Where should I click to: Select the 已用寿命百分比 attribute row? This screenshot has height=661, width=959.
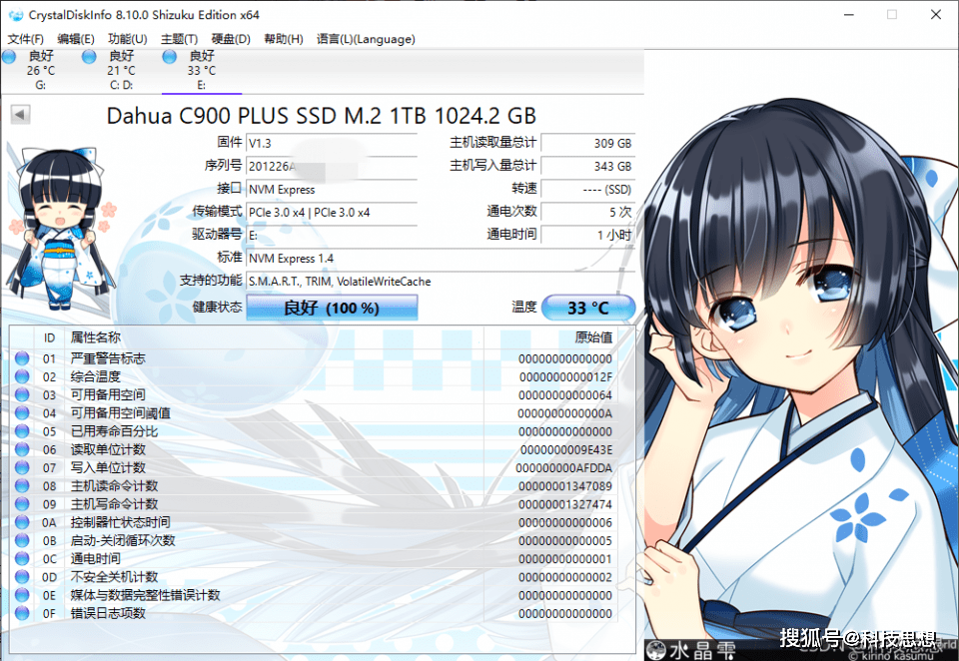click(x=315, y=431)
